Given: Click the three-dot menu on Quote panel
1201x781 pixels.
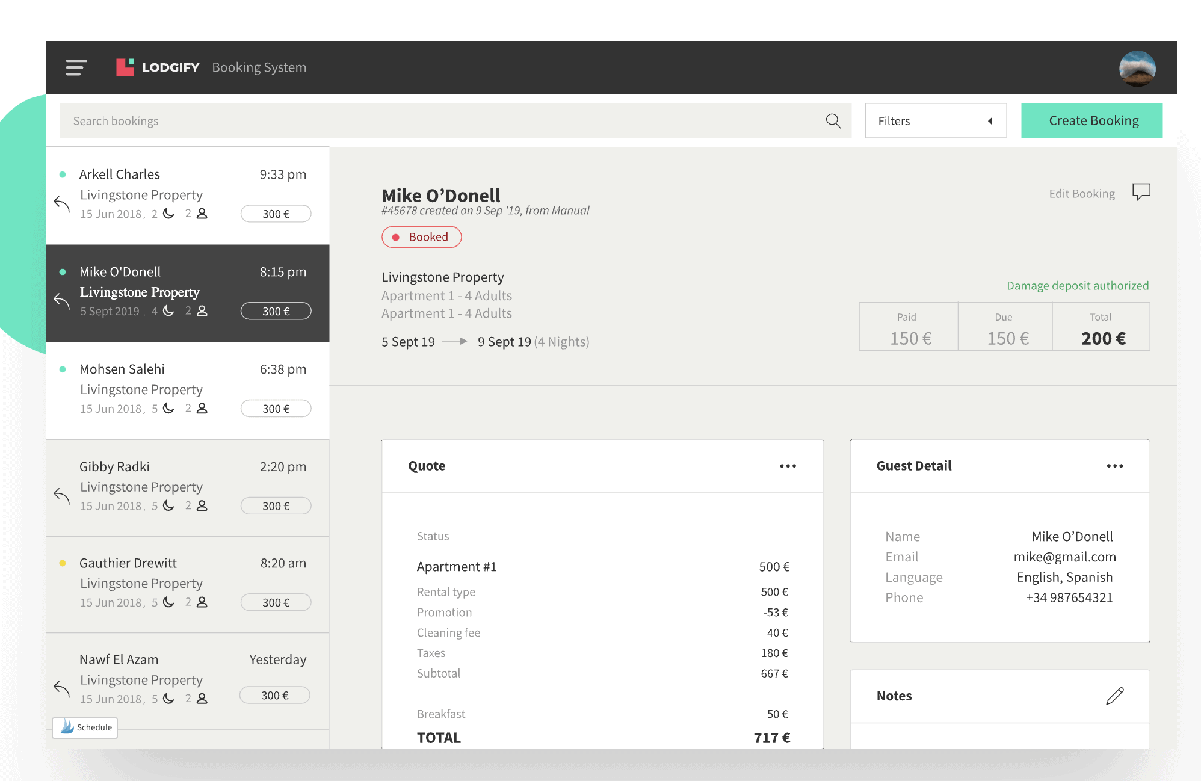Looking at the screenshot, I should [x=788, y=466].
